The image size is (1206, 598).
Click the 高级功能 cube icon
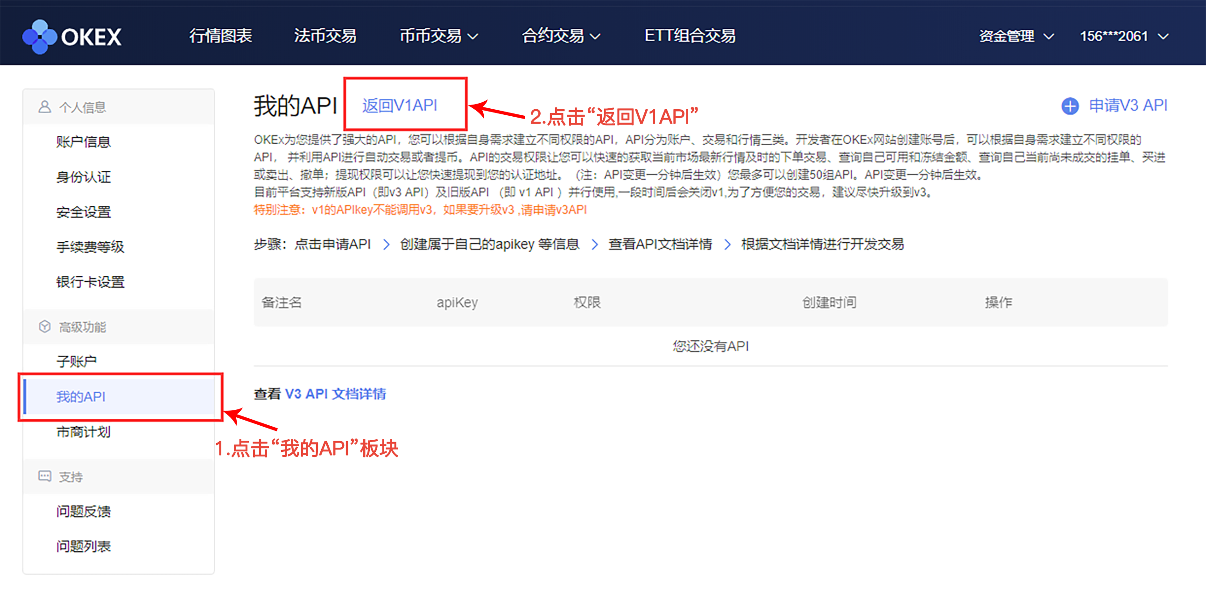44,326
